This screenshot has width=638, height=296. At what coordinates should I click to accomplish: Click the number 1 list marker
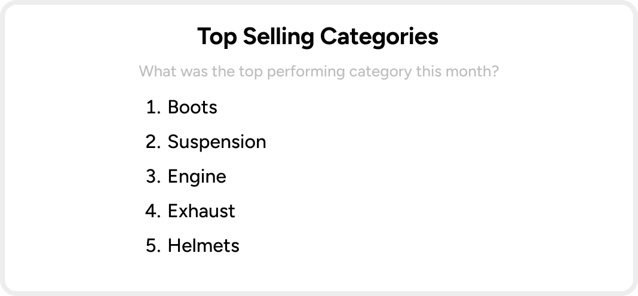point(154,107)
